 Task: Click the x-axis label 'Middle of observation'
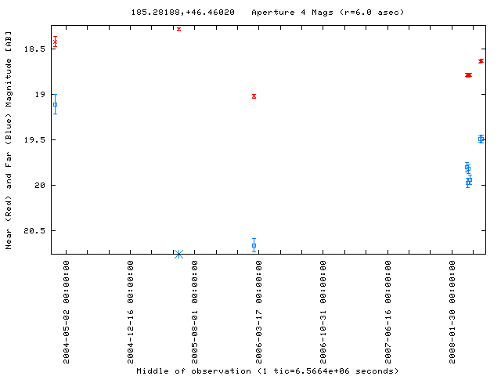click(193, 371)
